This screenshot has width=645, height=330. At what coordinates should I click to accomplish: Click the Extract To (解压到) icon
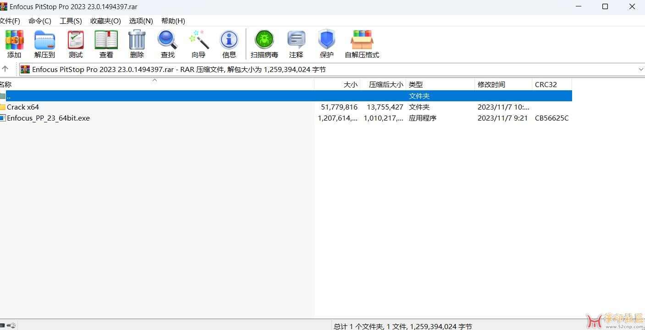[x=44, y=40]
